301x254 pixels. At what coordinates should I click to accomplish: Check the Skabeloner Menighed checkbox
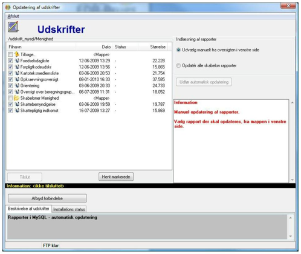point(10,98)
